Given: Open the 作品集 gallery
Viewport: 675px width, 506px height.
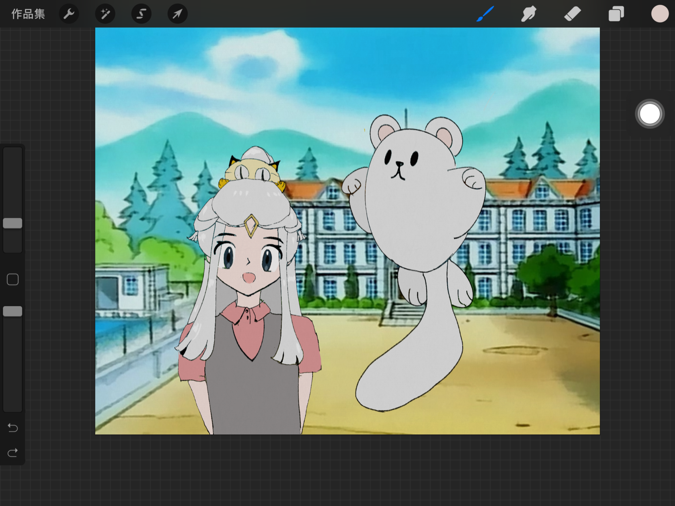Looking at the screenshot, I should (x=28, y=14).
